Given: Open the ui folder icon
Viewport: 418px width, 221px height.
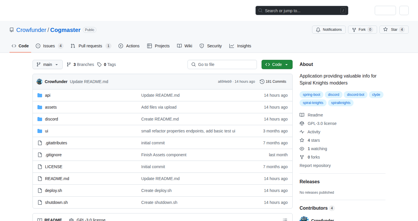Looking at the screenshot, I should (40, 131).
